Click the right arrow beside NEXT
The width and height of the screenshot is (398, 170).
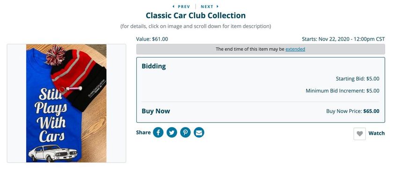pyautogui.click(x=218, y=7)
